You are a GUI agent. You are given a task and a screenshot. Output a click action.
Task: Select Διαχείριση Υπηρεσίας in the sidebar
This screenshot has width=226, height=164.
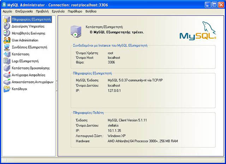point(28,27)
